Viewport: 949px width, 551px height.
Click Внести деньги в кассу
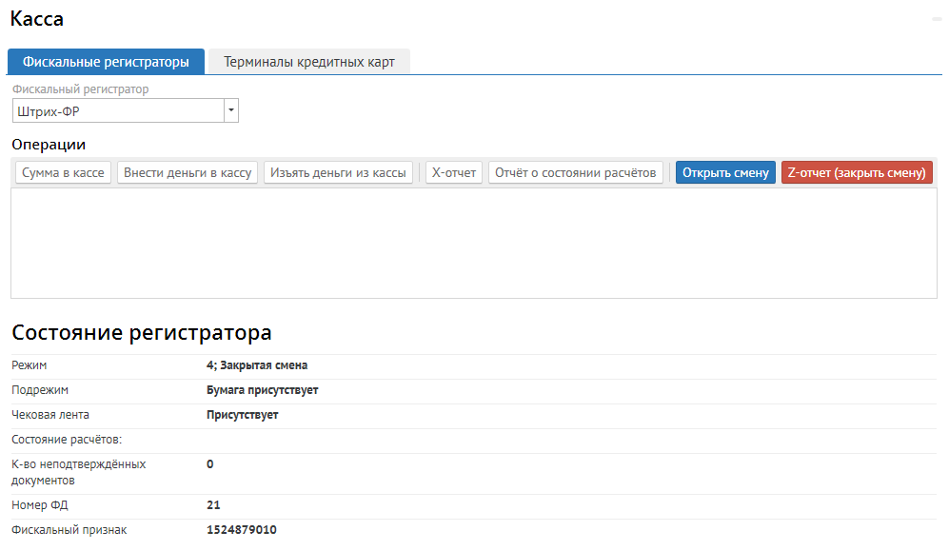[188, 173]
